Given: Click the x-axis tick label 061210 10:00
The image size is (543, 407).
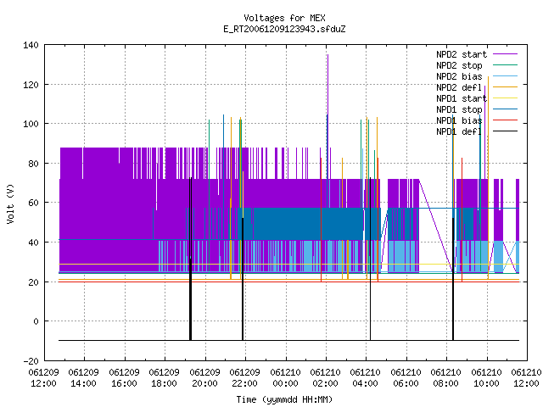Looking at the screenshot, I should coord(486,378).
